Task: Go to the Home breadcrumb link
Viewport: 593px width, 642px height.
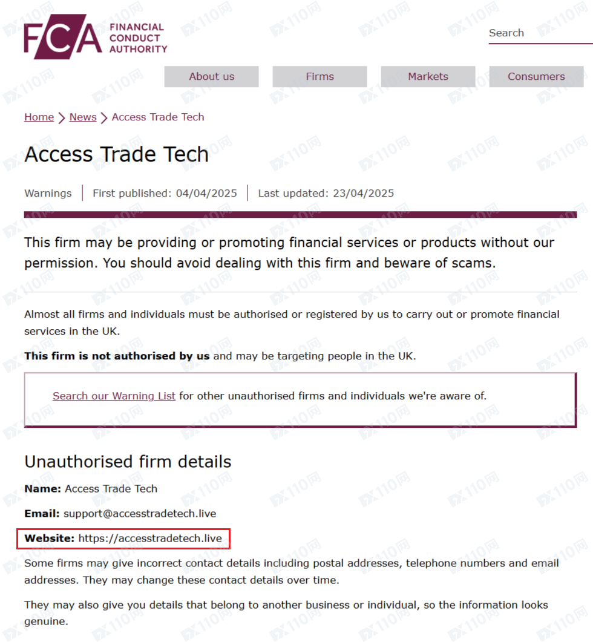Action: pos(39,117)
